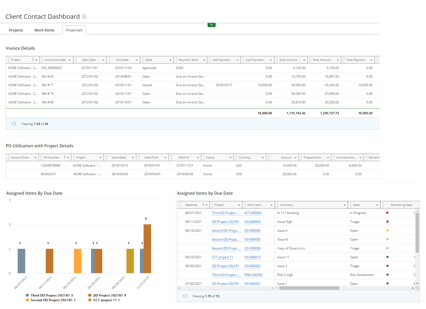Viewport: 426px width, 309px height.
Task: Click sort arrow on Deadline column header
Action: click(203, 205)
